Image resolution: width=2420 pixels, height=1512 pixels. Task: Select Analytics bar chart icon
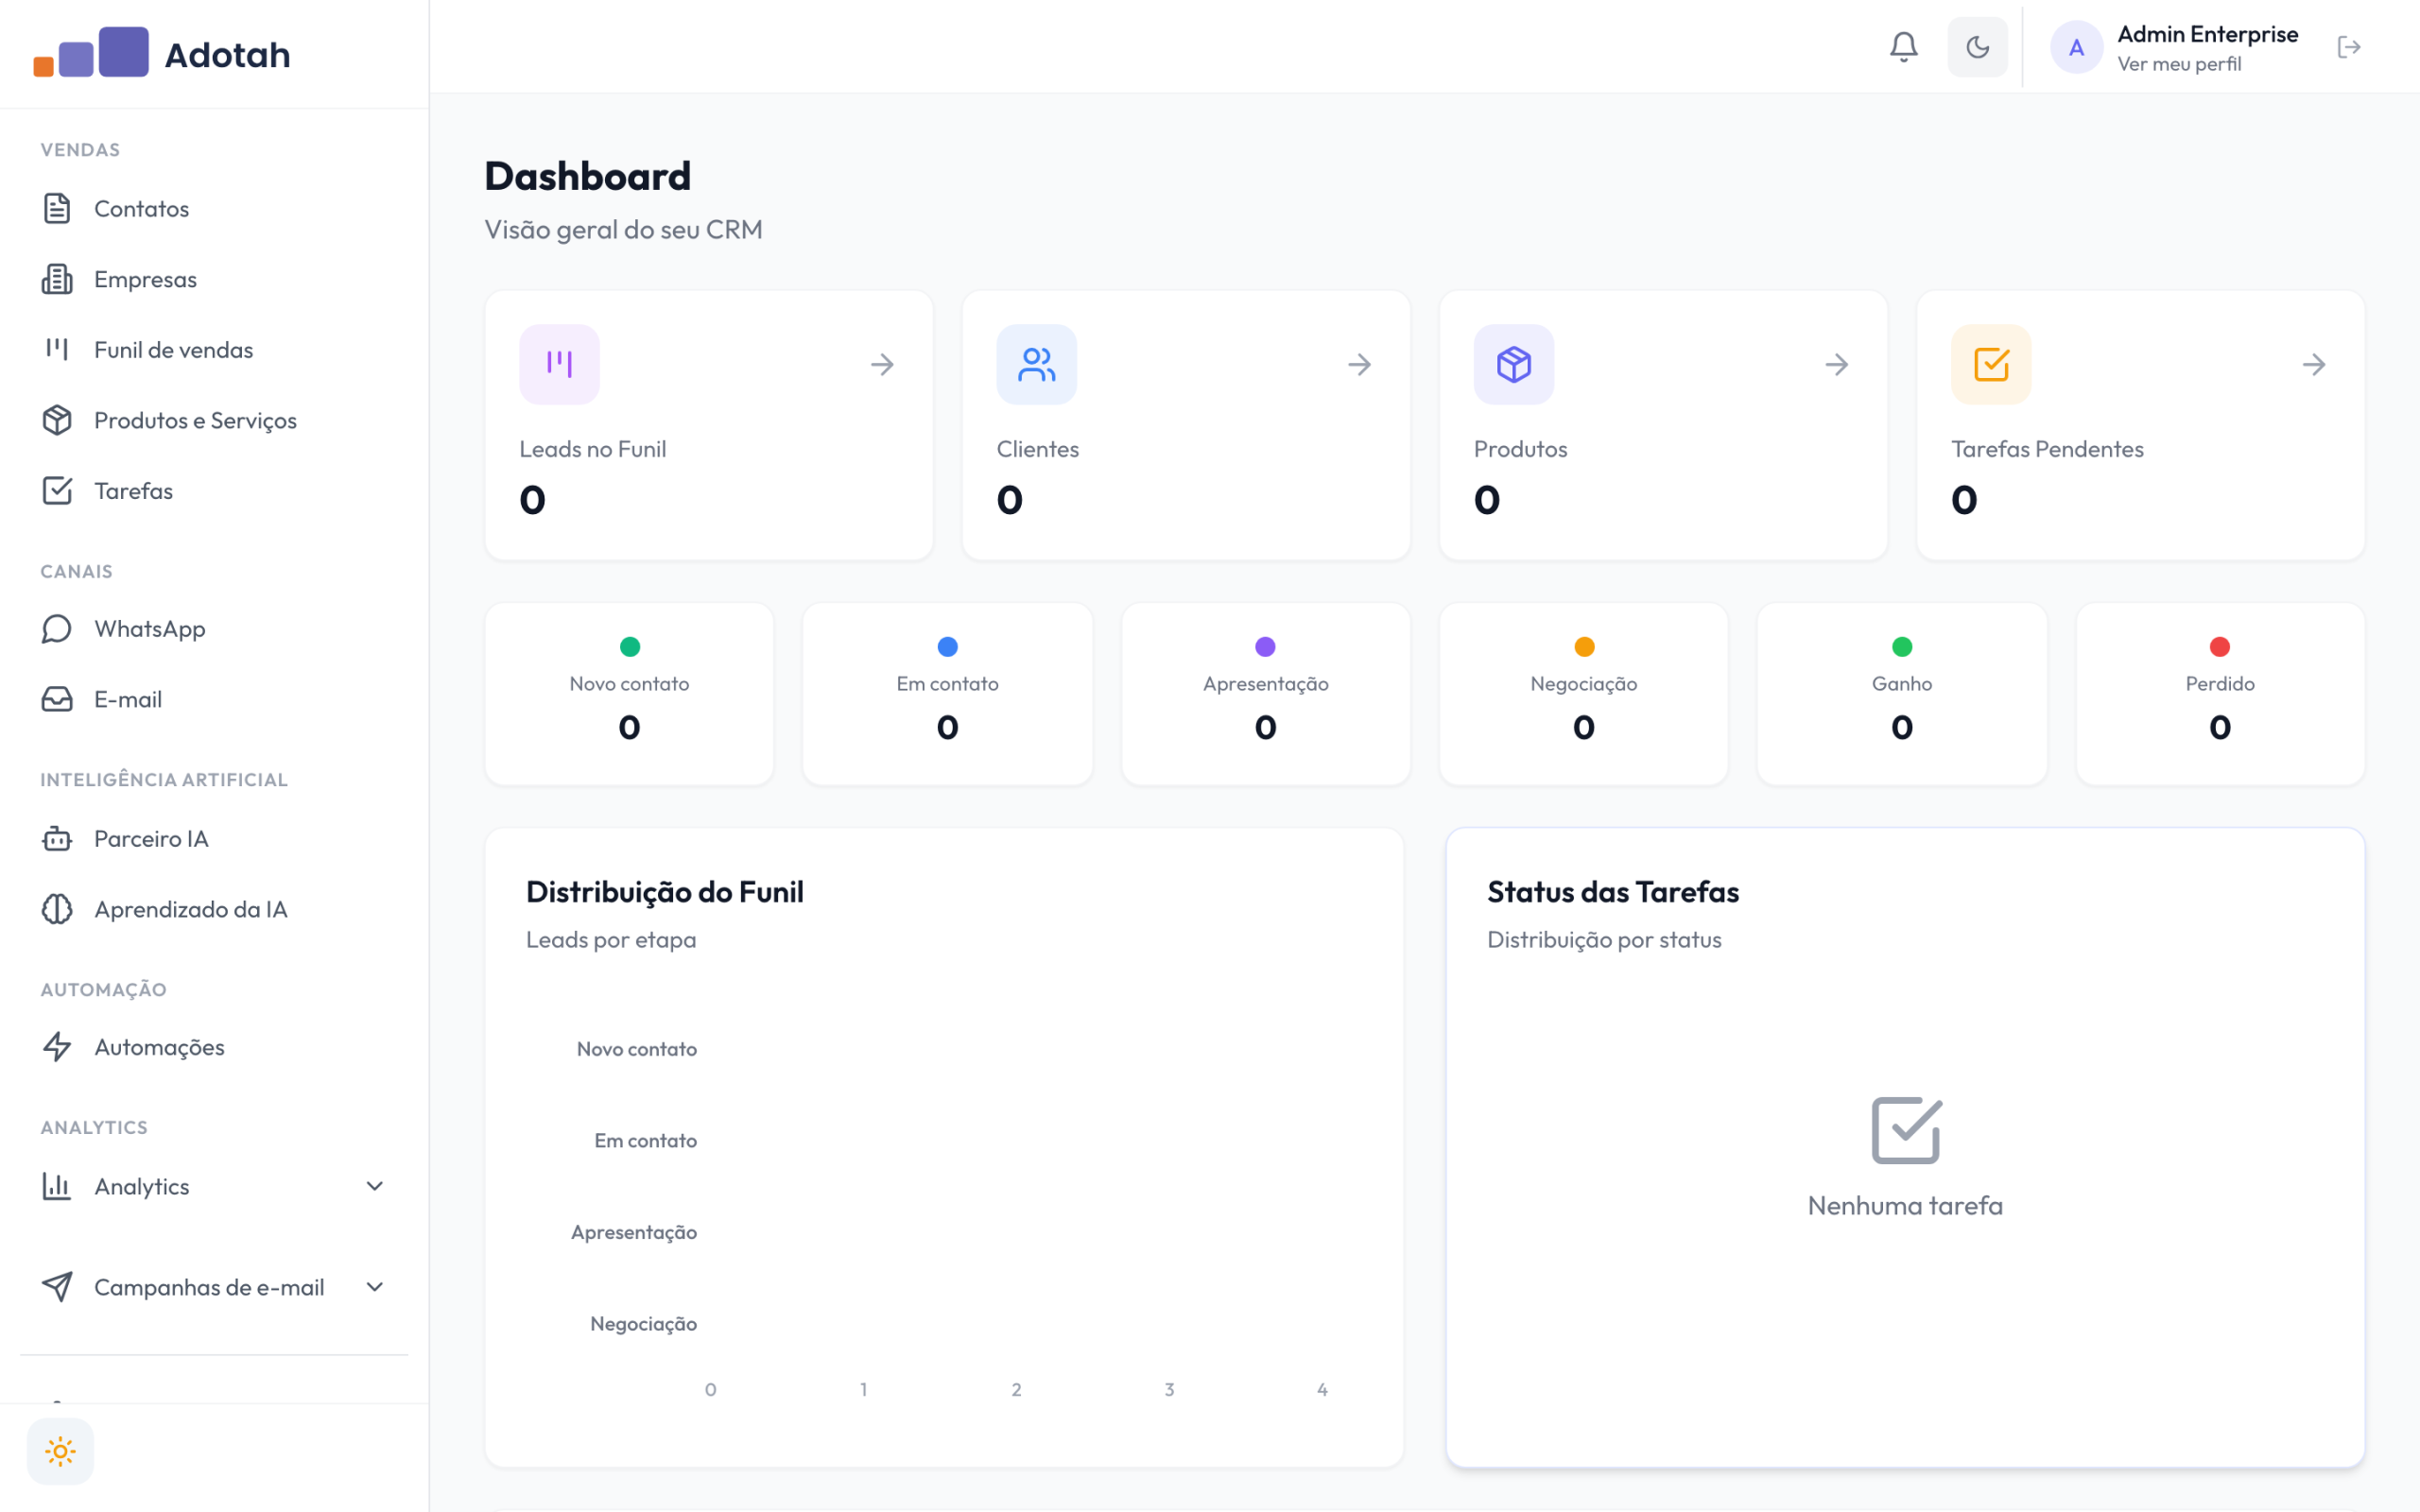[x=57, y=1186]
